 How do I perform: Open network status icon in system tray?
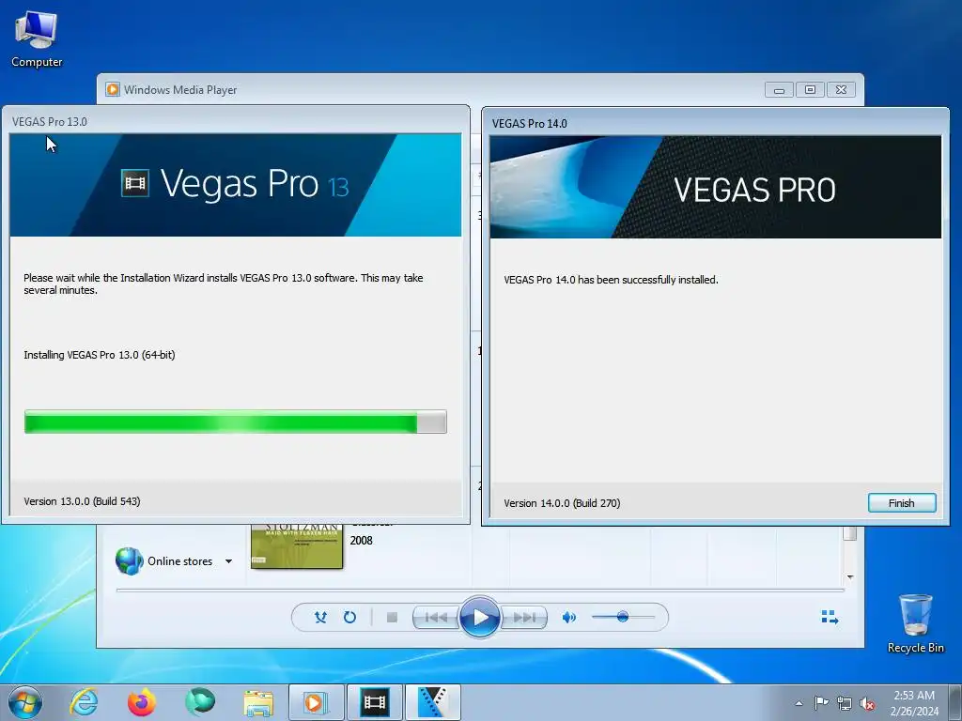point(845,703)
